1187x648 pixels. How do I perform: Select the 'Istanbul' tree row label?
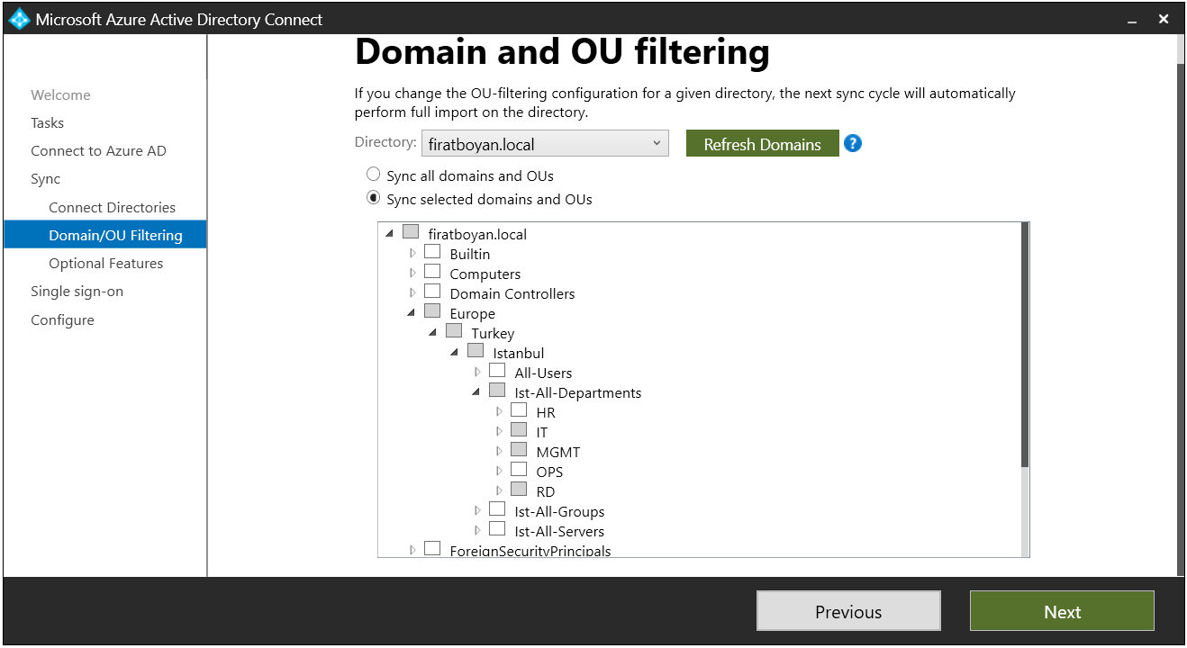pyautogui.click(x=518, y=353)
